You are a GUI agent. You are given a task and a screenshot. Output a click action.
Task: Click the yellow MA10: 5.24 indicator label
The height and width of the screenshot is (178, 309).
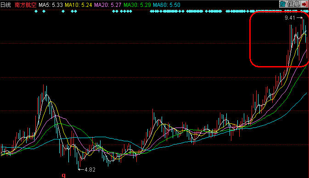[x=79, y=5]
